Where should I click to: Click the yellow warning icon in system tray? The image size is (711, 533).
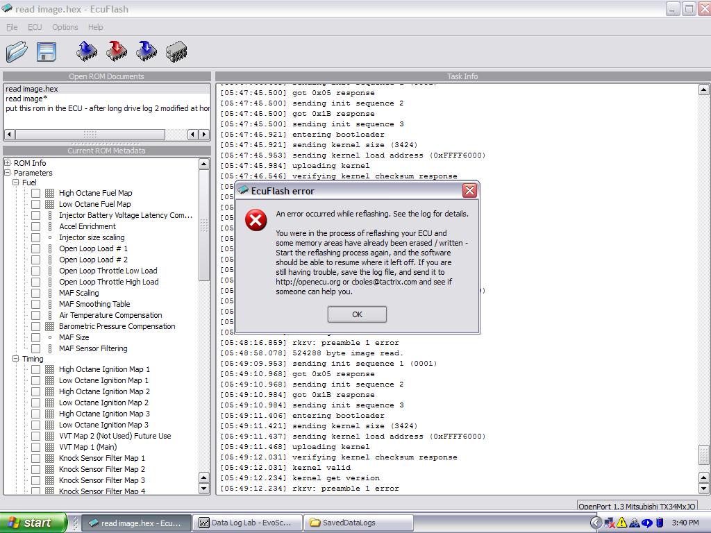621,523
